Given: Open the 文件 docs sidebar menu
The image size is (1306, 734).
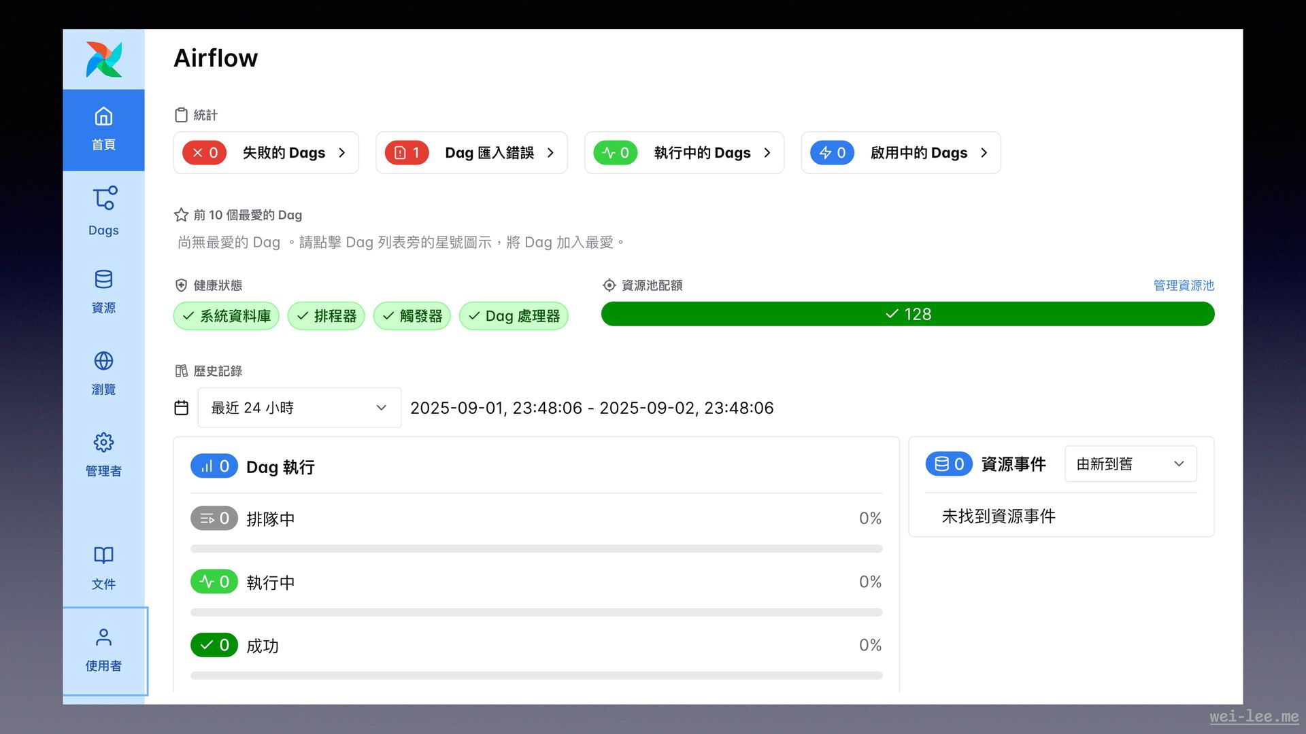Looking at the screenshot, I should click(103, 569).
